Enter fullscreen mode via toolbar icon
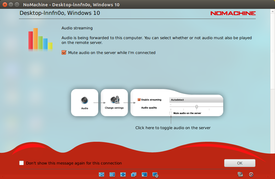The width and height of the screenshot is (275, 179). click(123, 174)
